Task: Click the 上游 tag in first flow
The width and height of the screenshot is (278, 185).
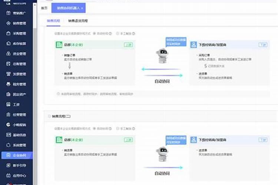Action: click(128, 45)
